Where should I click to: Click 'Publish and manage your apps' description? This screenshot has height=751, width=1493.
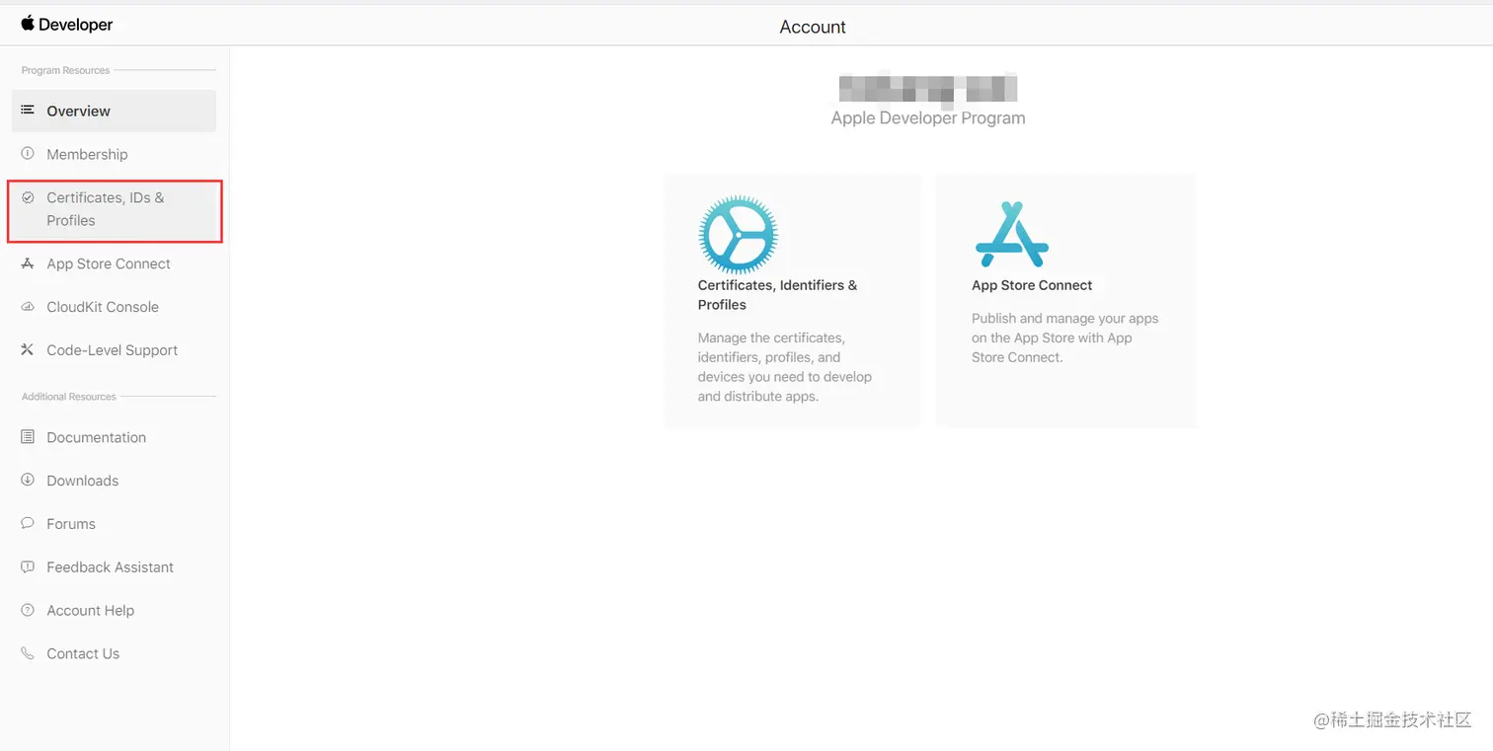click(x=1064, y=338)
